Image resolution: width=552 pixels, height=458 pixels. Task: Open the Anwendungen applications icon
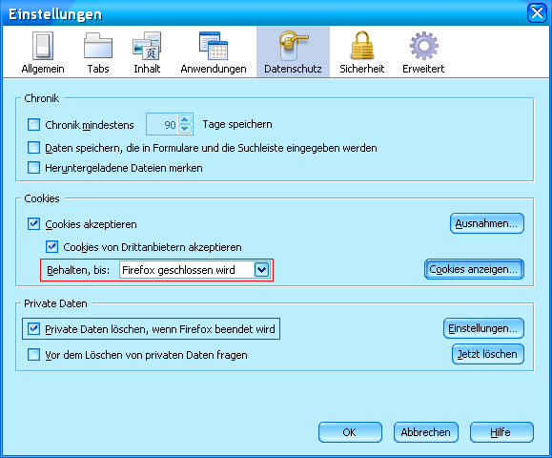(x=214, y=46)
